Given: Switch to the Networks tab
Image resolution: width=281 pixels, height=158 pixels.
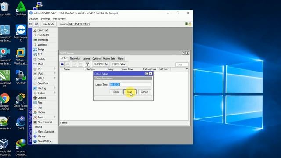Looking at the screenshot, I should tap(75, 58).
